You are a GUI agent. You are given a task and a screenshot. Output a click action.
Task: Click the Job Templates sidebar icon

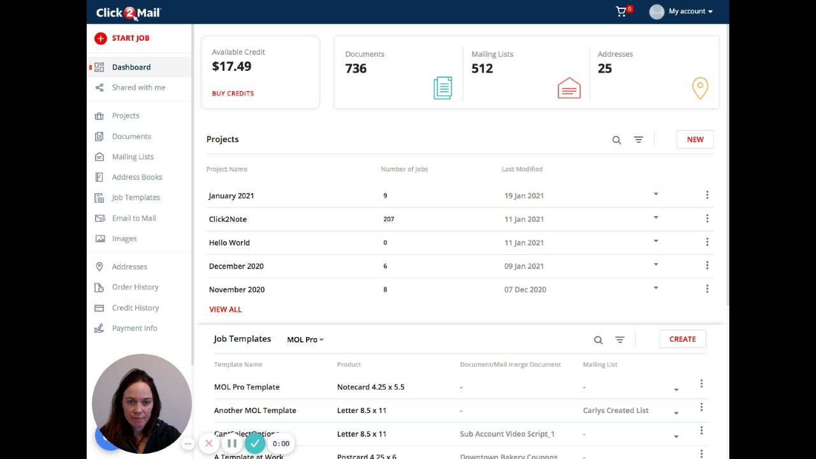coord(99,198)
